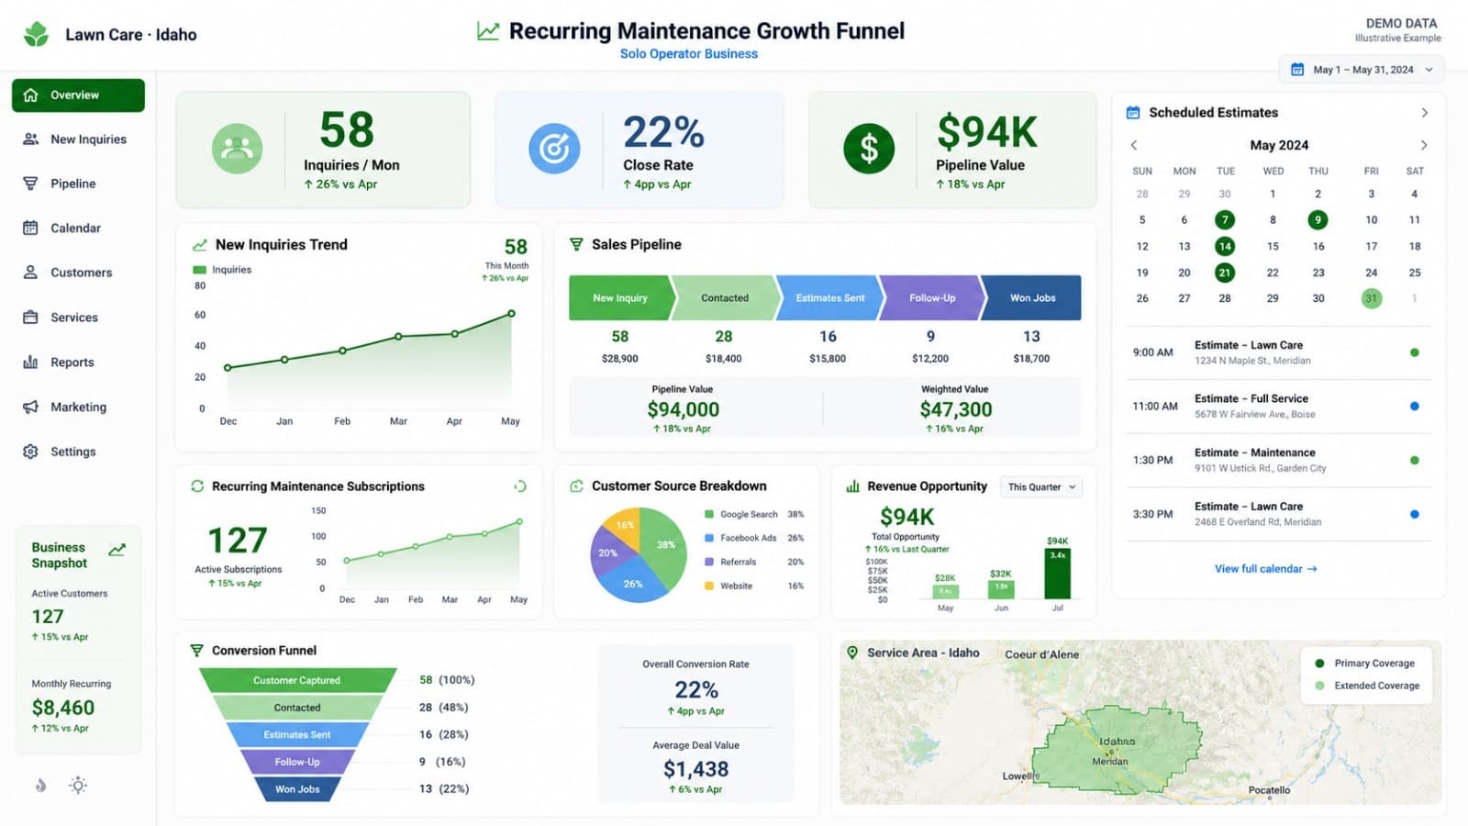Click the Pocatello map label
Viewport: 1468px width, 826px height.
click(x=1270, y=790)
